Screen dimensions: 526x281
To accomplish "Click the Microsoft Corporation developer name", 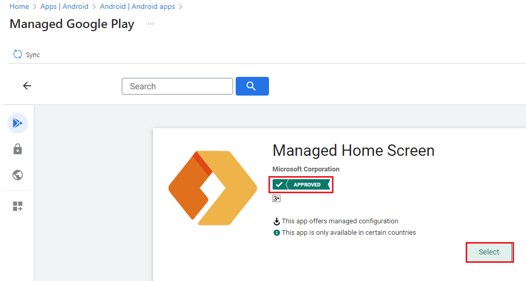I will (x=306, y=169).
